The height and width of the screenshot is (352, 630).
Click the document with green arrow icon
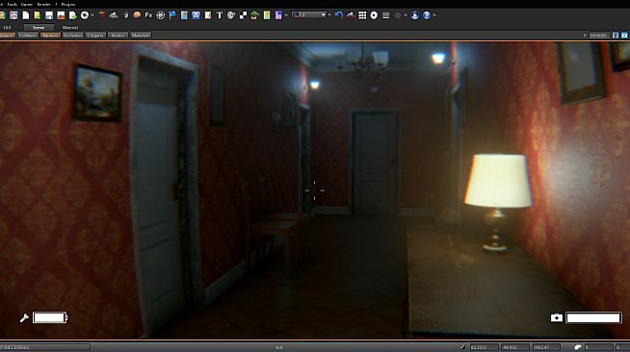coord(72,15)
